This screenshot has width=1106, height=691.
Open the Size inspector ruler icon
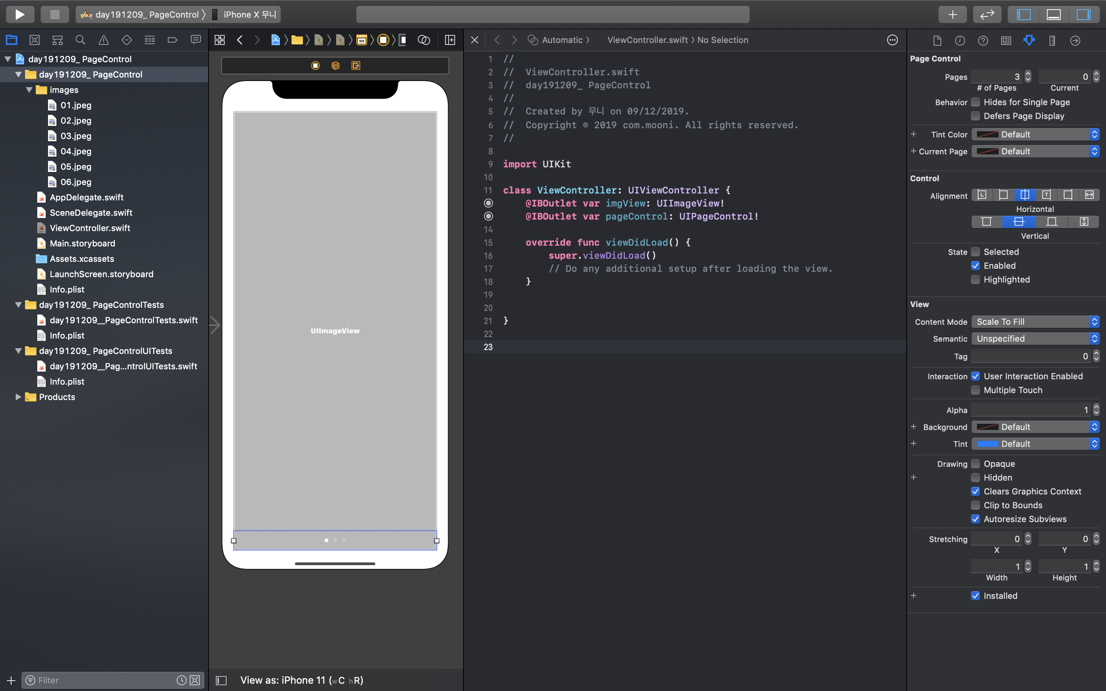[1052, 40]
